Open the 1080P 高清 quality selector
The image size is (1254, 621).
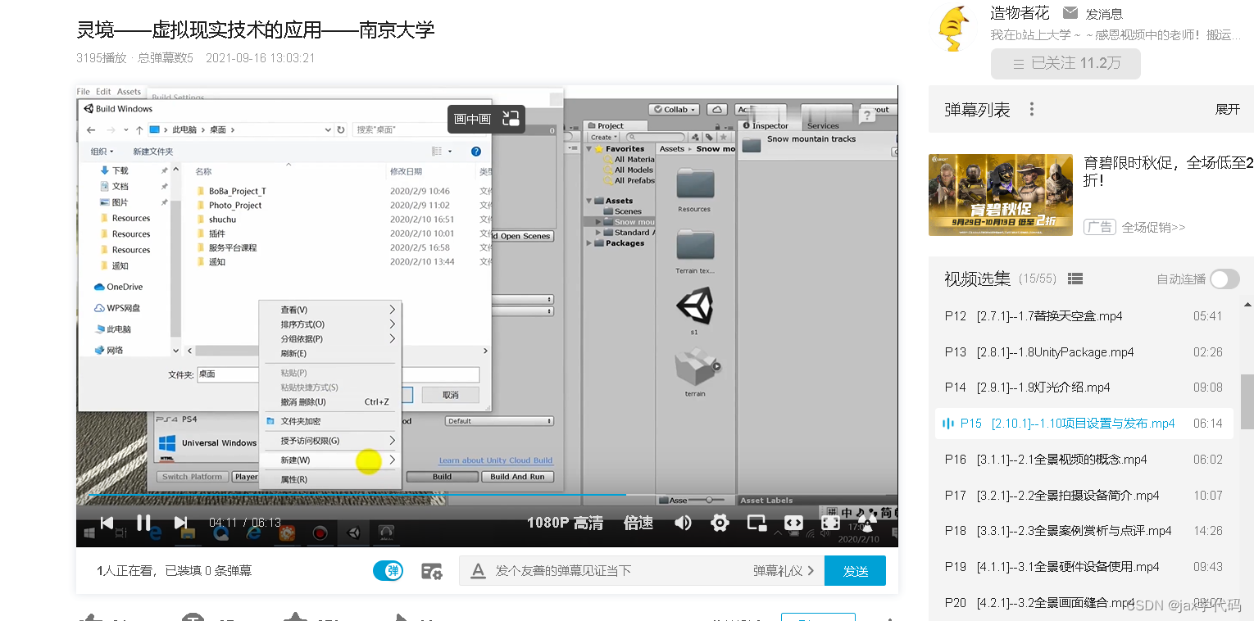click(565, 523)
